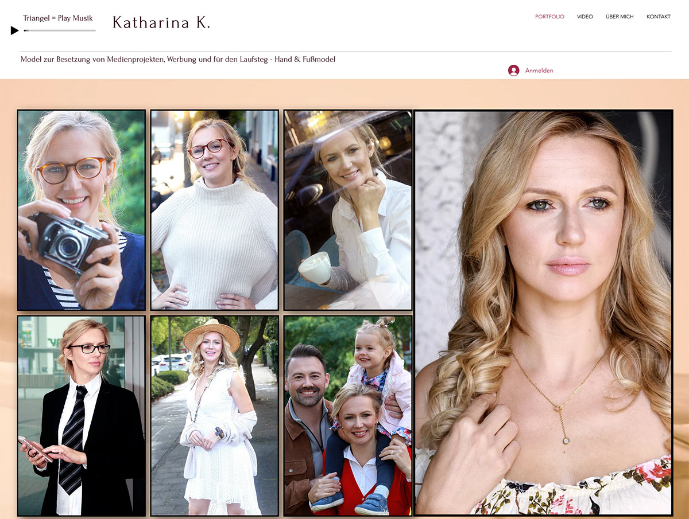Go to the VIDEO page
Screen dimensions: 689x519
(585, 17)
